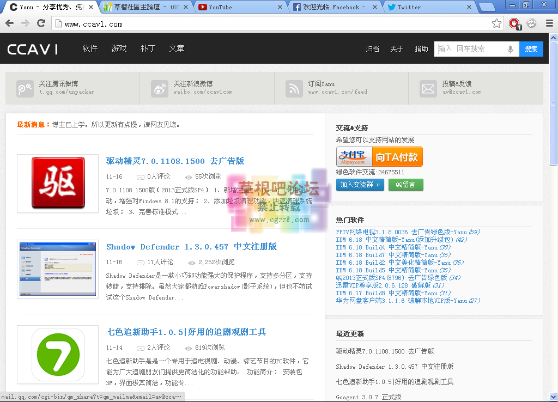Click the RSS feed subscribe icon
Screen dimensions: 558x402
click(x=294, y=88)
